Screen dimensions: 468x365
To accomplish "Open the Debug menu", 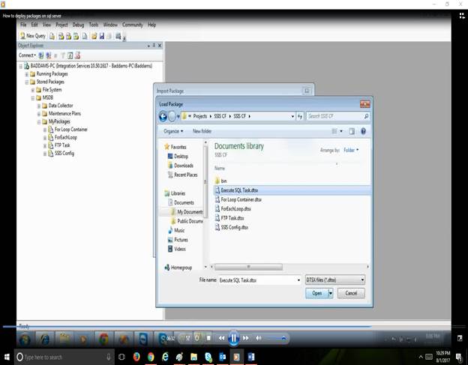I will tap(78, 25).
